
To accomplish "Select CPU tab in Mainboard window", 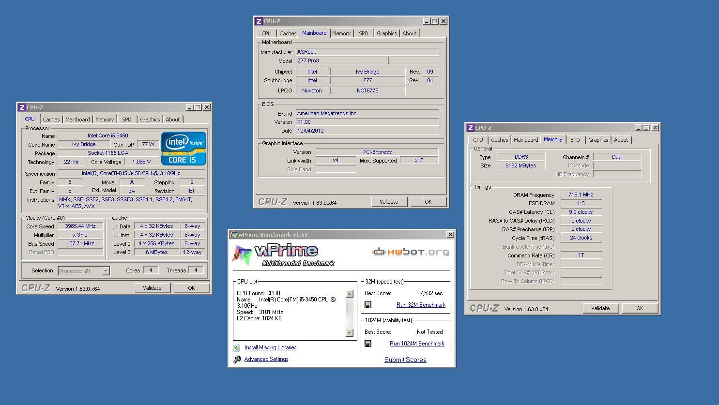I will 267,33.
